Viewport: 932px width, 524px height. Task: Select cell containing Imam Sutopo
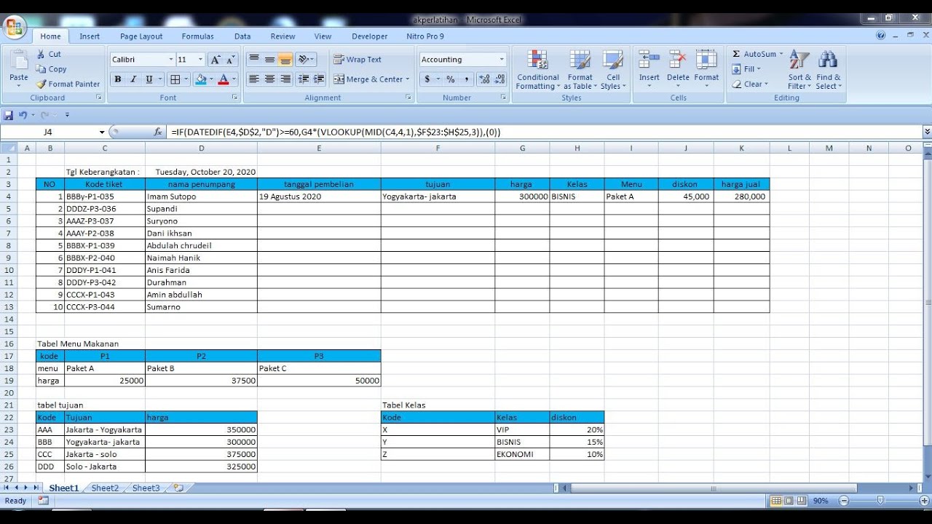201,196
